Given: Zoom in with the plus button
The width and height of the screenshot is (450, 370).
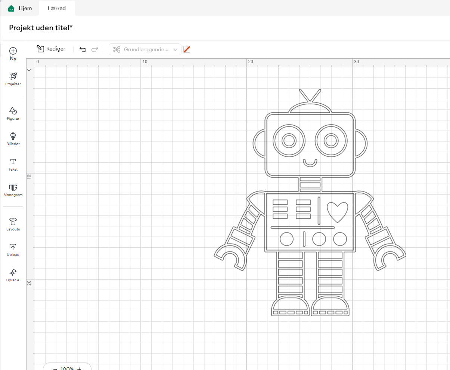Looking at the screenshot, I should point(79,368).
